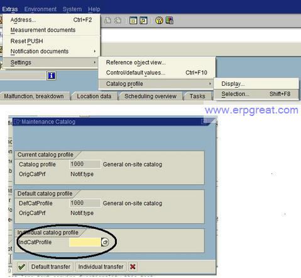This screenshot has width=301, height=278.
Task: Expand Catalog profile submenu
Action: [x=157, y=84]
